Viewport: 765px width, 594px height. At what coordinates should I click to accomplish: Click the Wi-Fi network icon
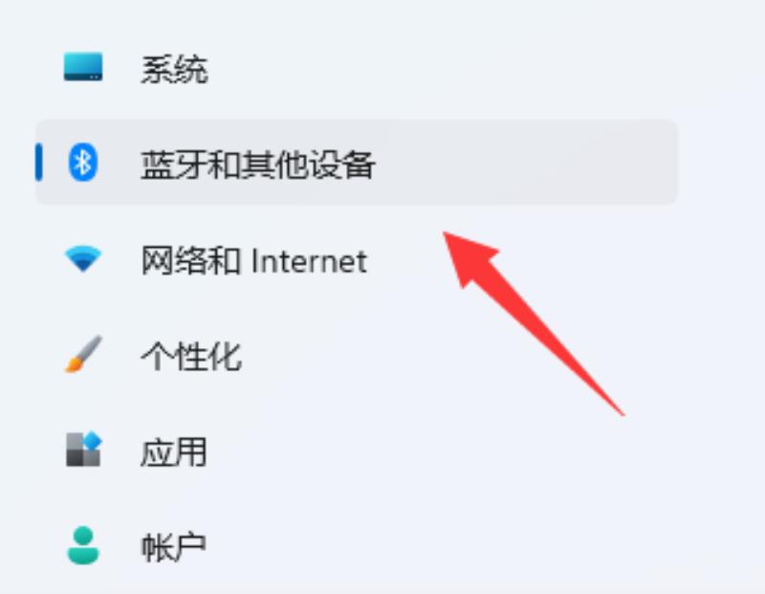pos(83,258)
